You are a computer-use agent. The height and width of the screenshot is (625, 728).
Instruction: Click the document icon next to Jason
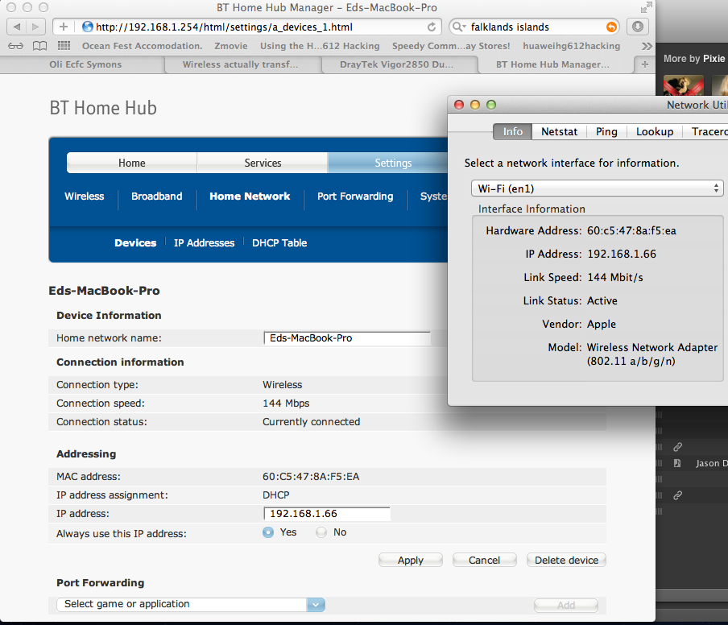tap(677, 463)
